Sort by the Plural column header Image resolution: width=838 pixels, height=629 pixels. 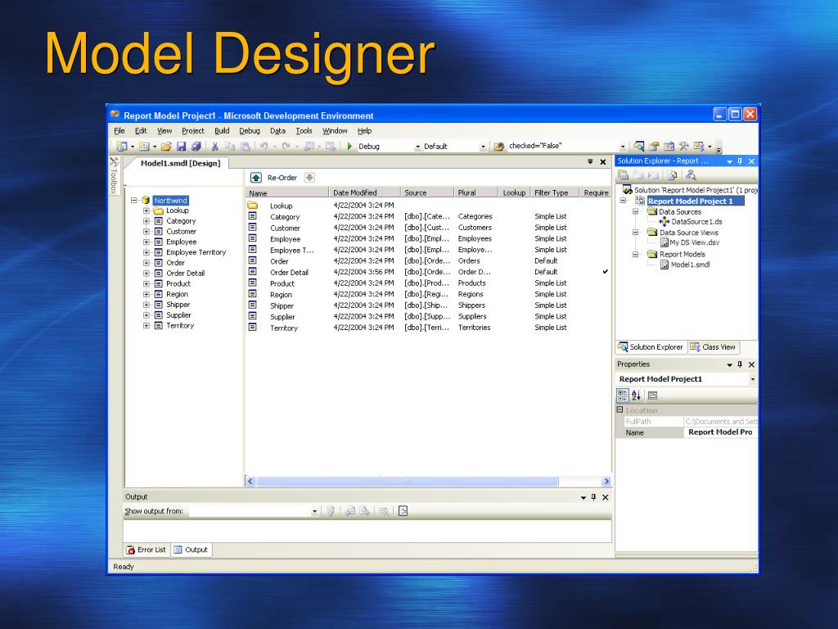click(x=475, y=192)
